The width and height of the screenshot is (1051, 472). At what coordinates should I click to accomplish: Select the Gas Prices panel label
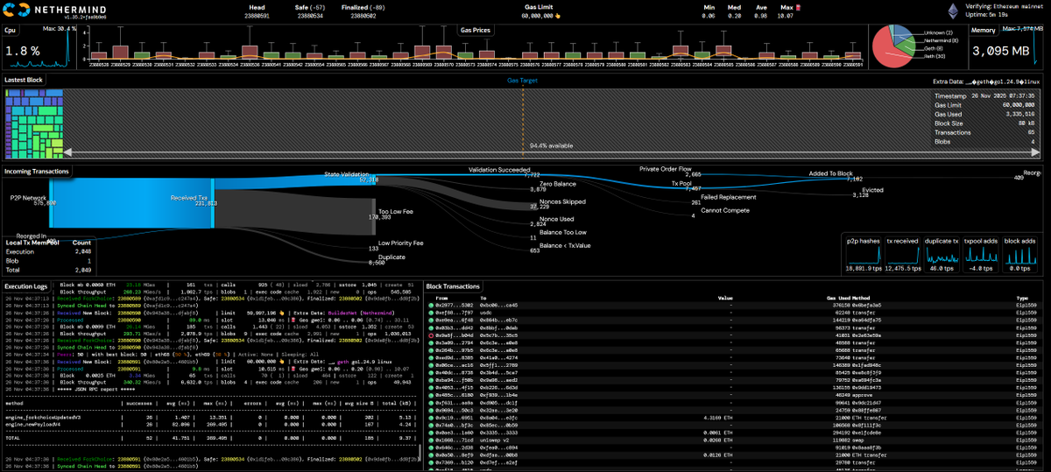(476, 30)
